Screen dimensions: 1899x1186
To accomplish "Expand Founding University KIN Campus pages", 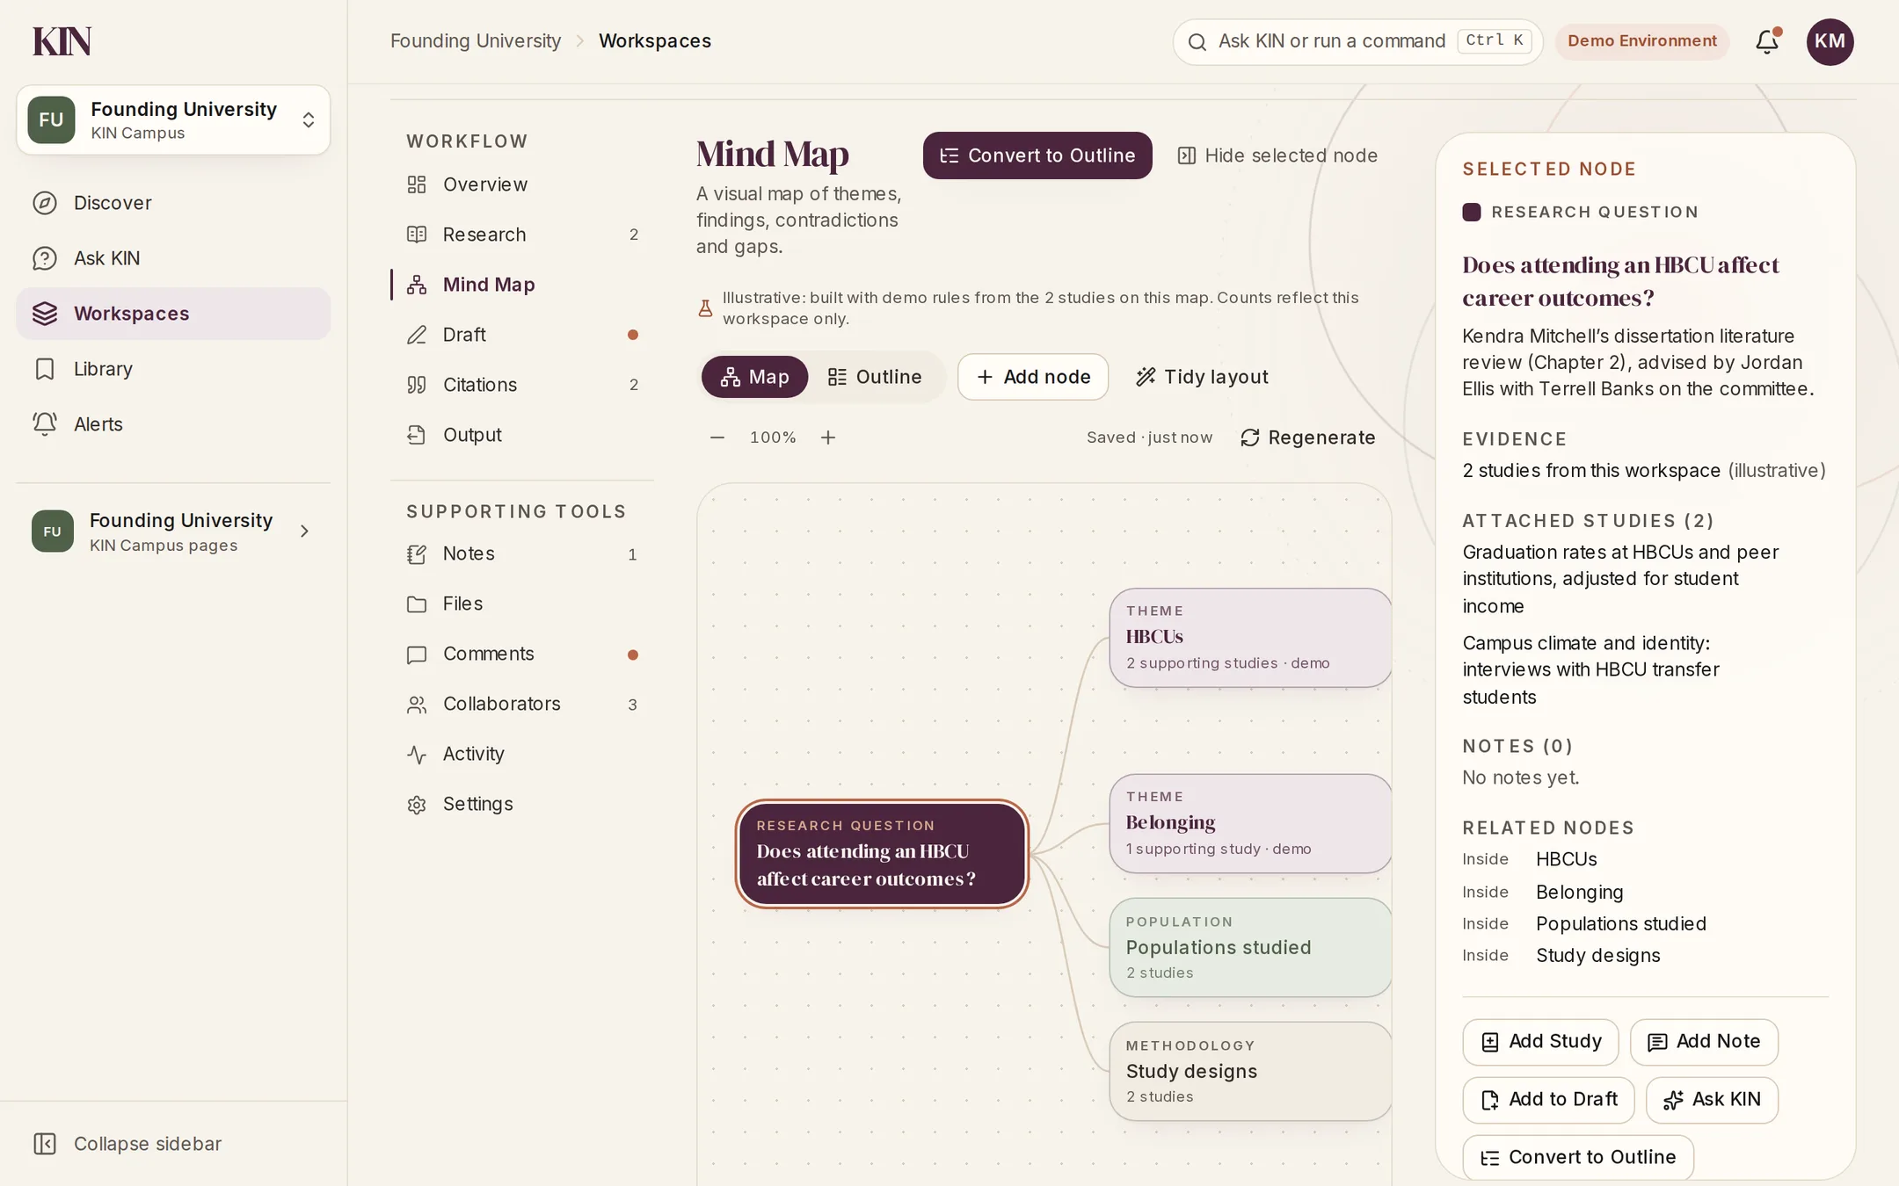I will (173, 532).
